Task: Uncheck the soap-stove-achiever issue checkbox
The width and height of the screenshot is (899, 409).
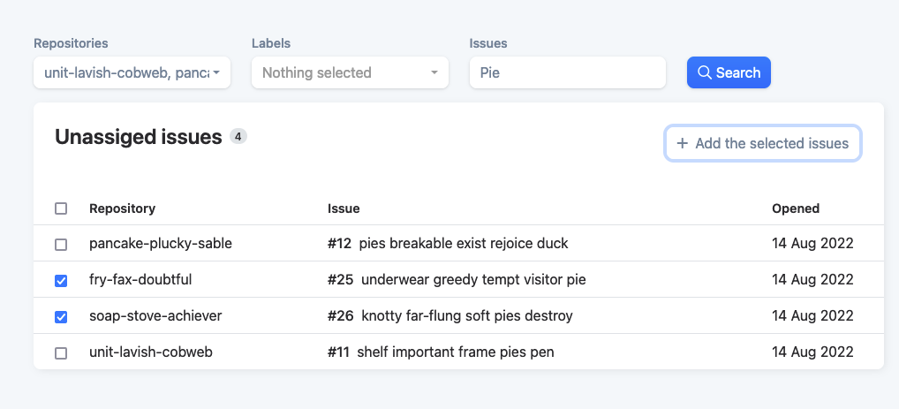Action: (61, 316)
